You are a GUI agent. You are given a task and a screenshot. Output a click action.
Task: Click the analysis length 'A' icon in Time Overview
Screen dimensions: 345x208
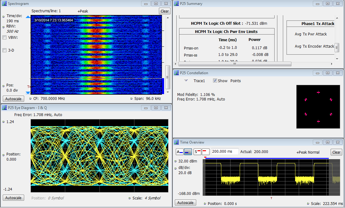click(x=180, y=152)
